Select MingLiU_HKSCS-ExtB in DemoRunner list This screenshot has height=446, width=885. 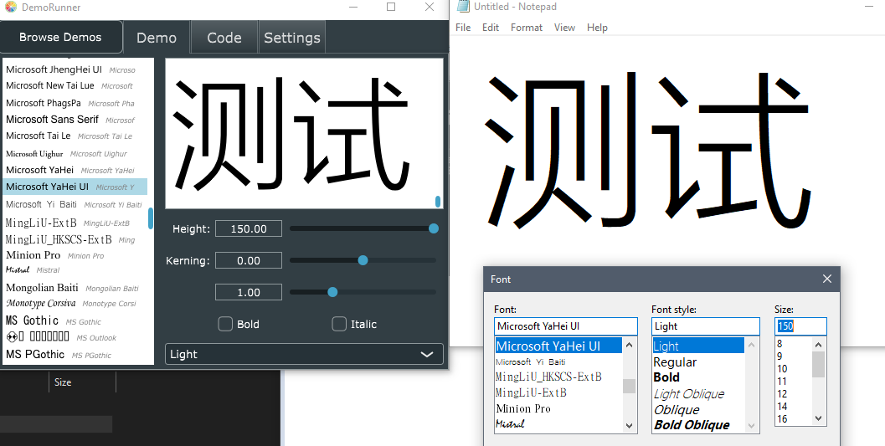click(x=77, y=239)
